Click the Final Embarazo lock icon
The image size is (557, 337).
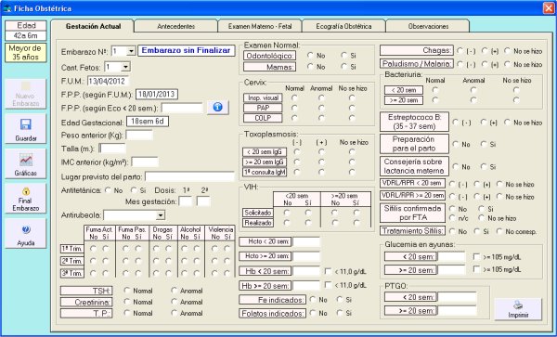[x=26, y=192]
